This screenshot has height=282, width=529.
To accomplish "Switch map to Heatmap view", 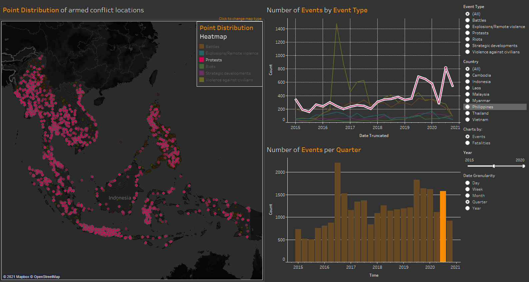I will tap(213, 37).
